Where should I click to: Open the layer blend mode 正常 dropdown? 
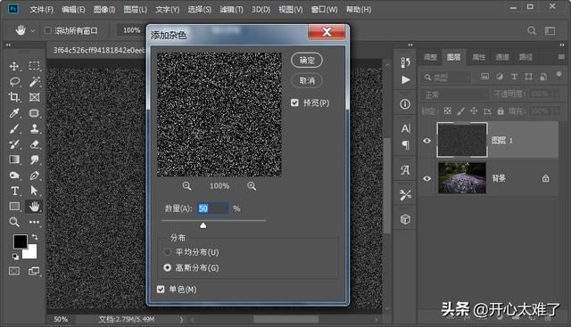[x=454, y=95]
